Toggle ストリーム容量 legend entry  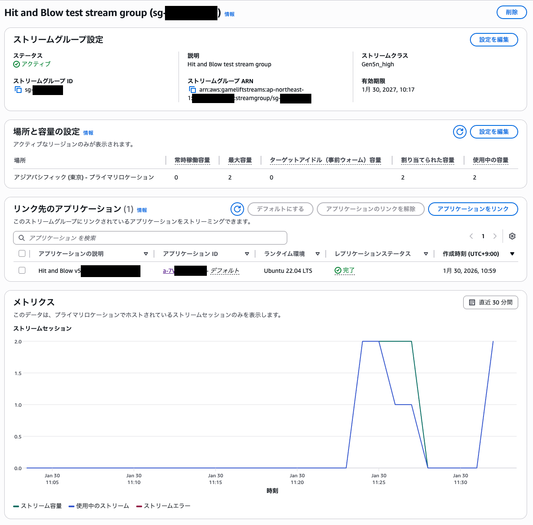[x=38, y=506]
